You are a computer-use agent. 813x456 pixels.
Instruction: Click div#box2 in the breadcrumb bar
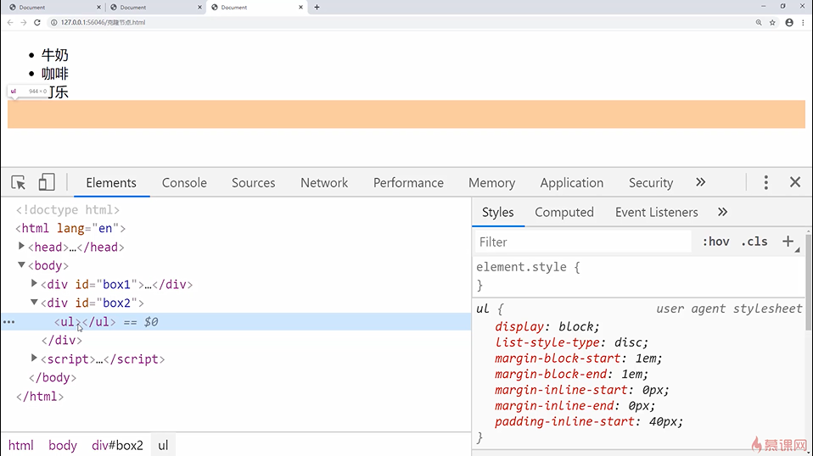pyautogui.click(x=118, y=445)
